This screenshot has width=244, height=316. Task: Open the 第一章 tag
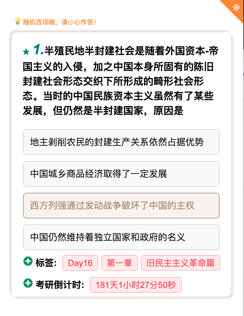click(x=120, y=263)
